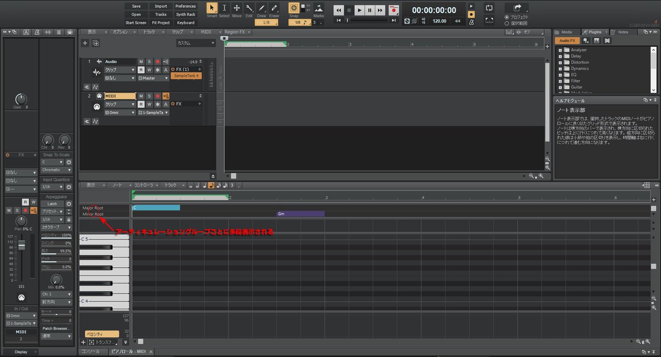
Task: Click the Fit Project button
Action: [x=161, y=23]
